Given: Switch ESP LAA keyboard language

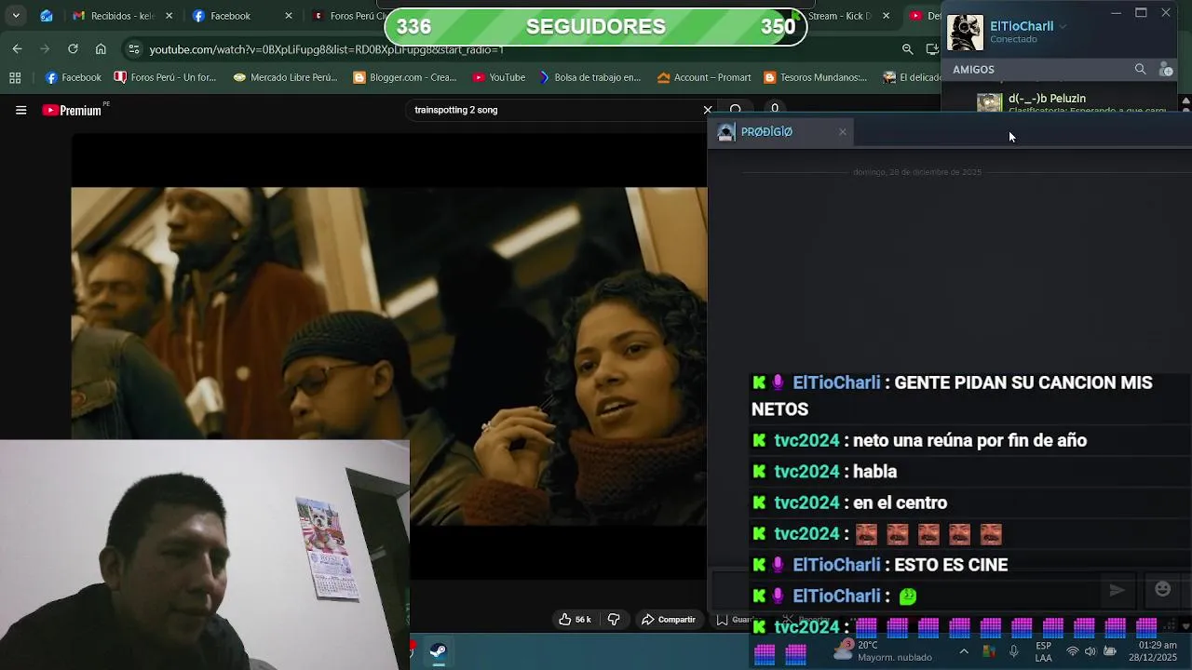Looking at the screenshot, I should tap(1044, 651).
